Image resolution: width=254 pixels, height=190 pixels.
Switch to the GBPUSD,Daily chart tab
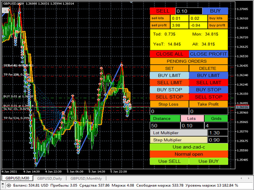[50, 179]
